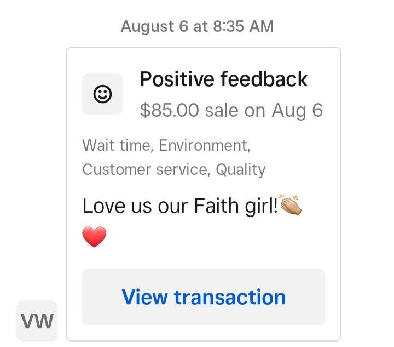Click the word 'feedback' in the title

[264, 79]
